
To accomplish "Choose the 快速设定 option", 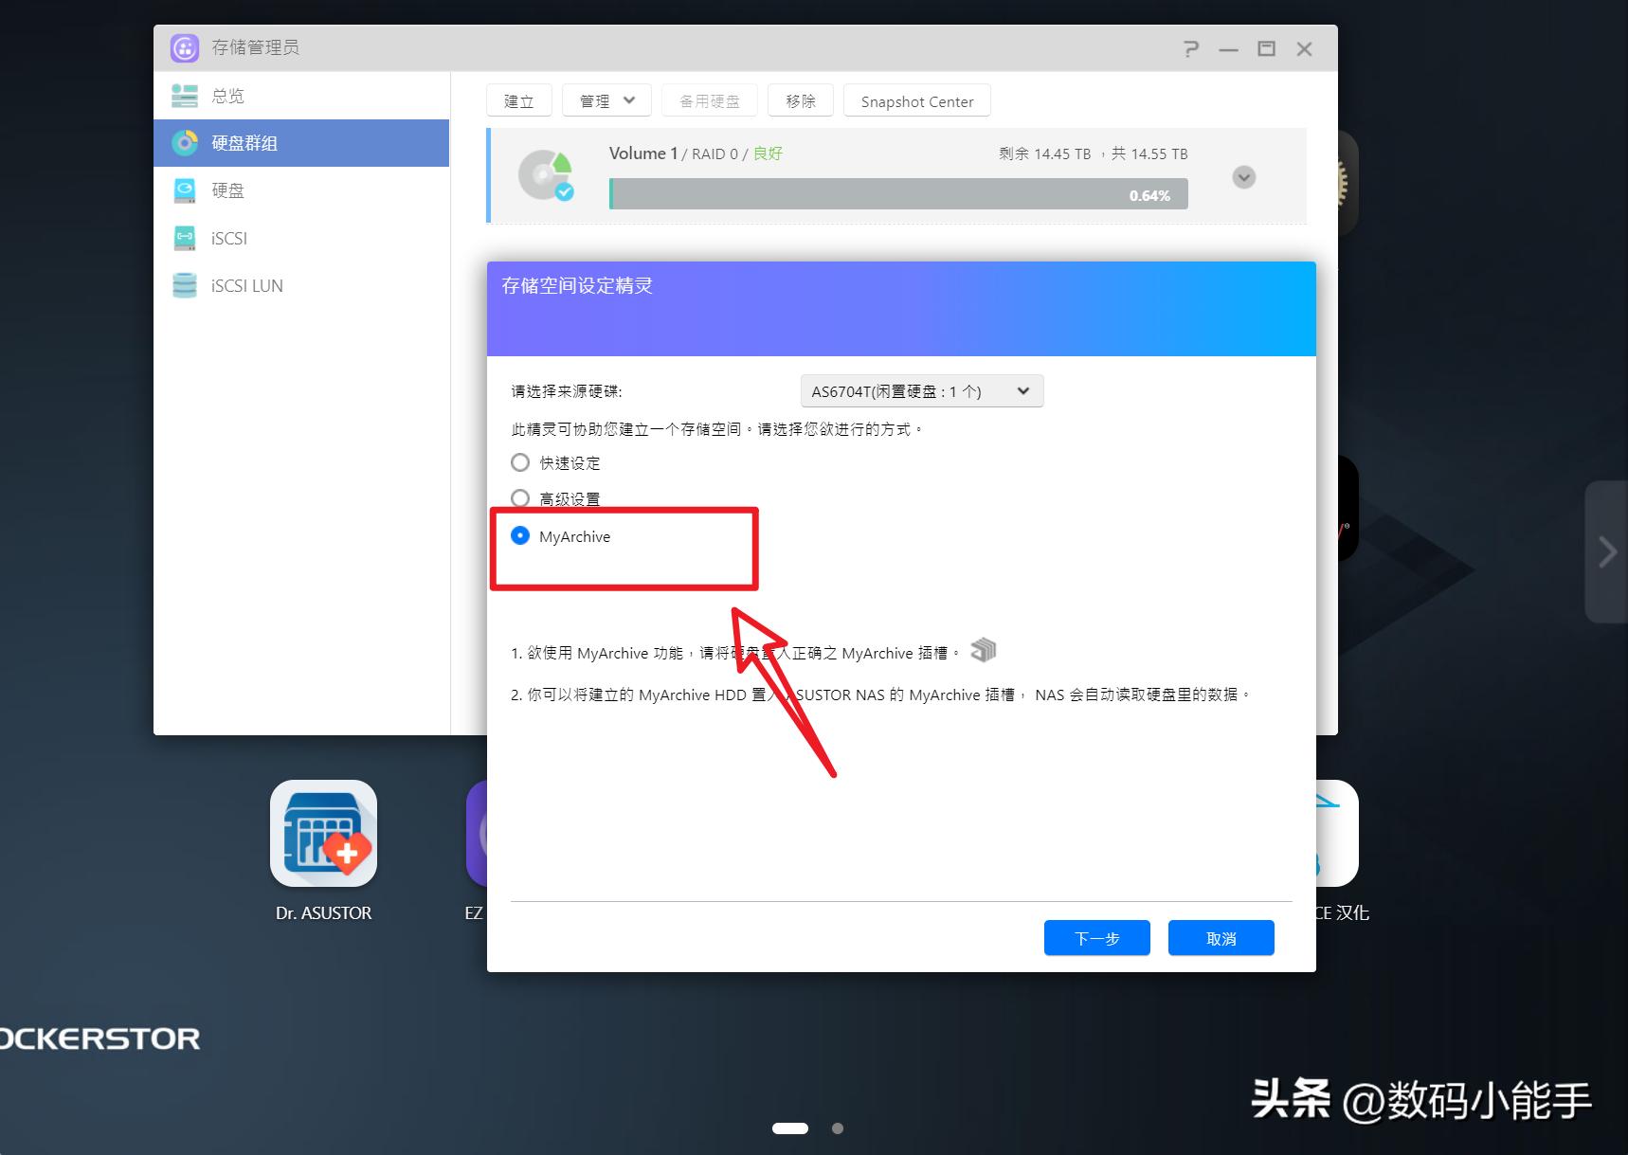I will point(520,462).
